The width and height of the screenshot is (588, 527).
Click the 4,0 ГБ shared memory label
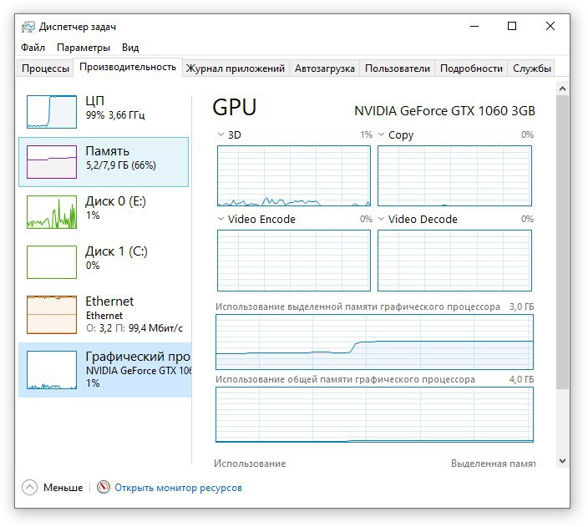click(521, 379)
